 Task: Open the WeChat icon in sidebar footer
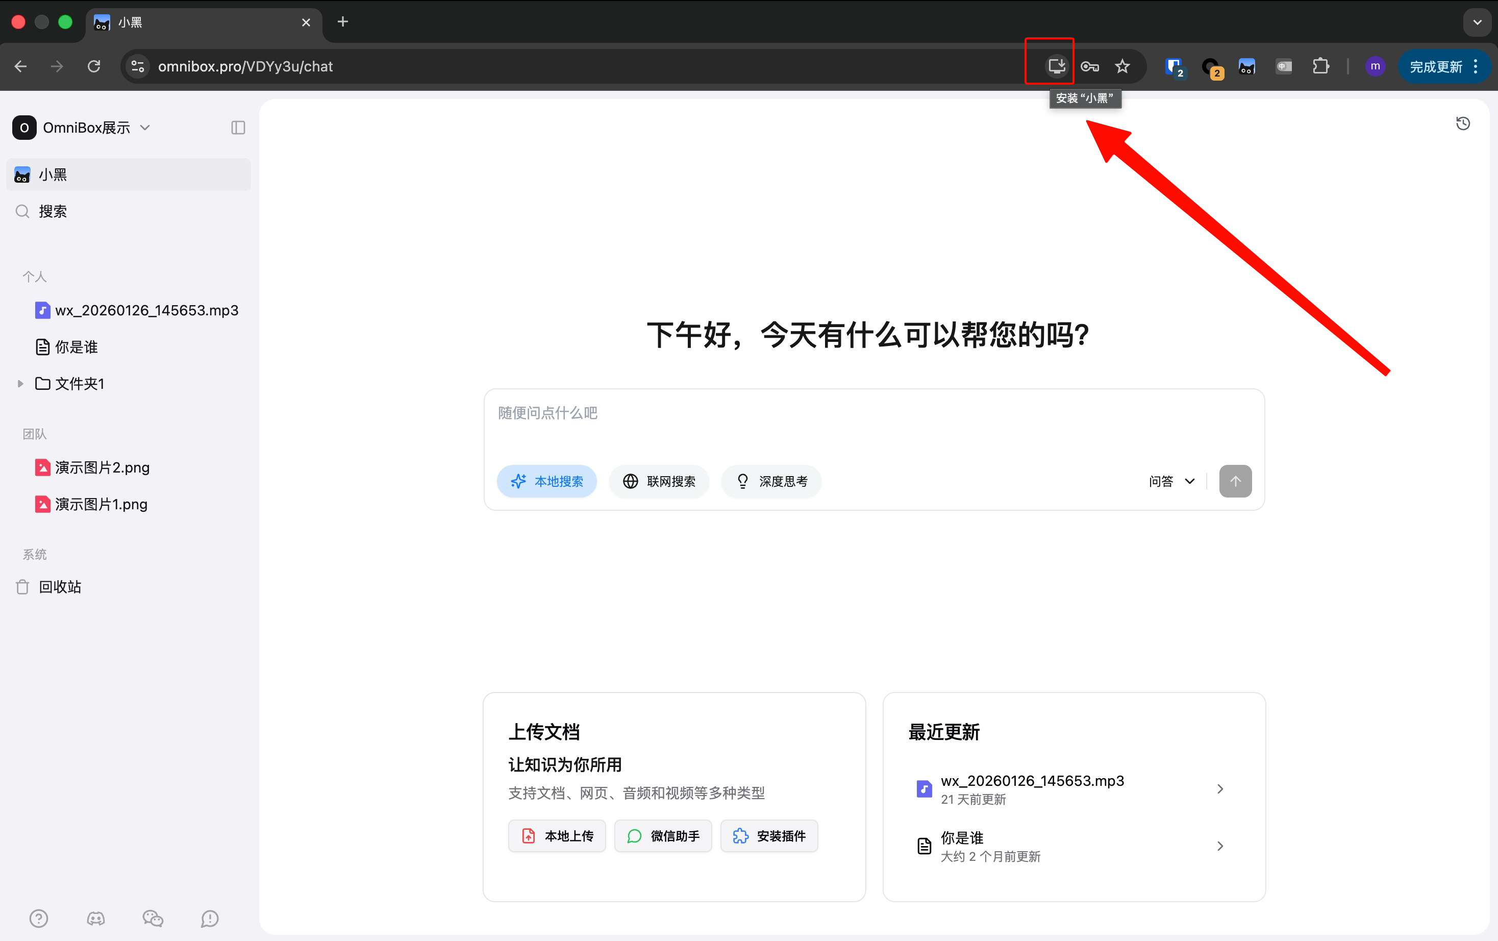(x=153, y=918)
